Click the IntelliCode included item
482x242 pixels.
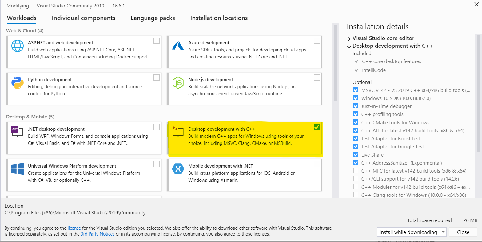[374, 70]
